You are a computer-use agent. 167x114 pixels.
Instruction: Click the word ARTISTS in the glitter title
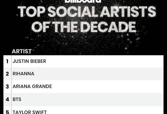[128, 11]
